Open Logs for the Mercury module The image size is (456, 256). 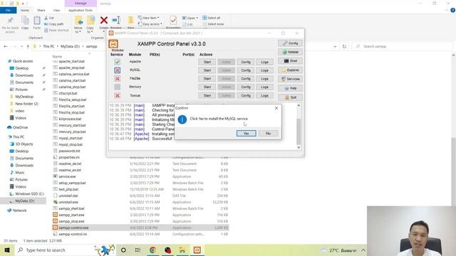(264, 87)
